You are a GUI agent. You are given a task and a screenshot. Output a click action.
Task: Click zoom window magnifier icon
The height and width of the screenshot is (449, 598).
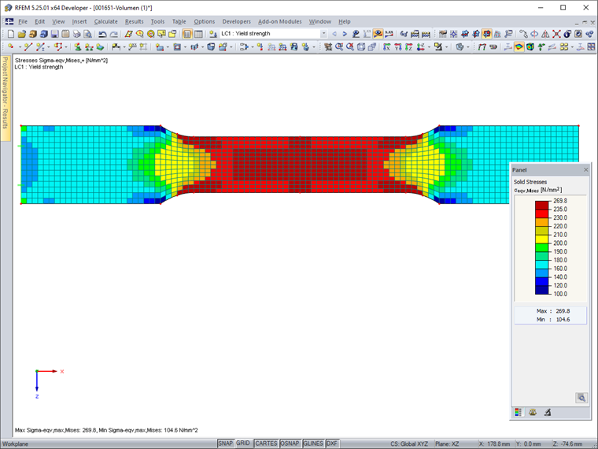(339, 47)
